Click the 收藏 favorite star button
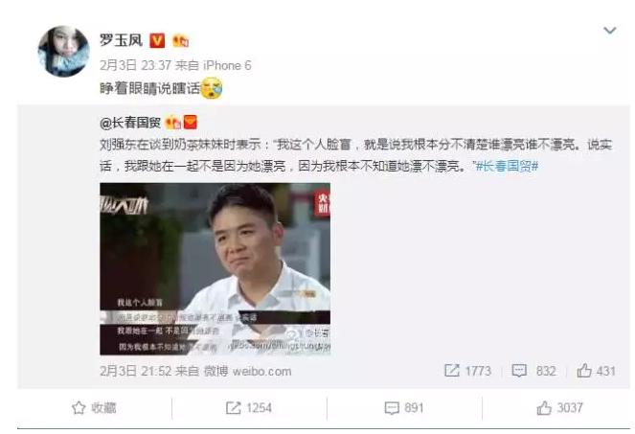Screen dimensions: 635x434 click(94, 408)
